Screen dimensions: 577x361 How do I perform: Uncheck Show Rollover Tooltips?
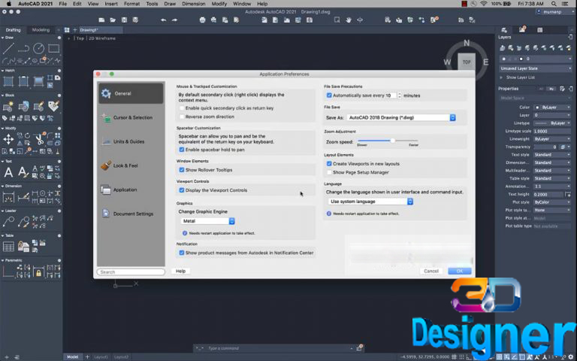182,170
